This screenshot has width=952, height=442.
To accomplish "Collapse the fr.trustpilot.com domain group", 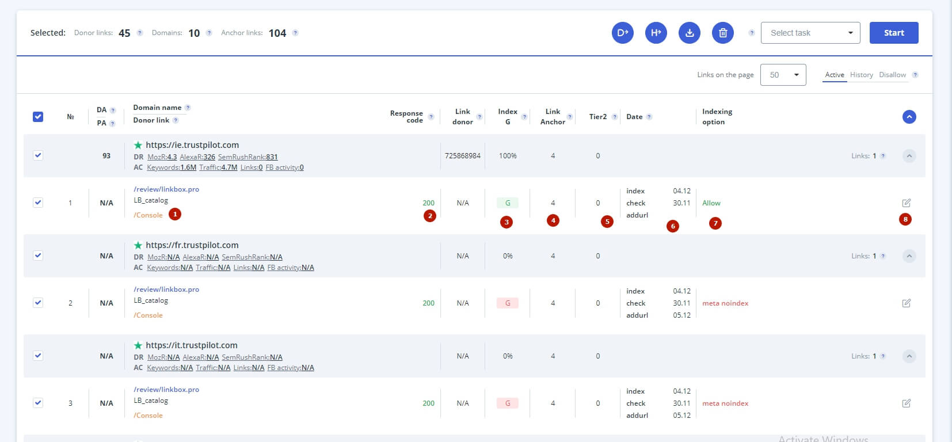I will pos(909,256).
